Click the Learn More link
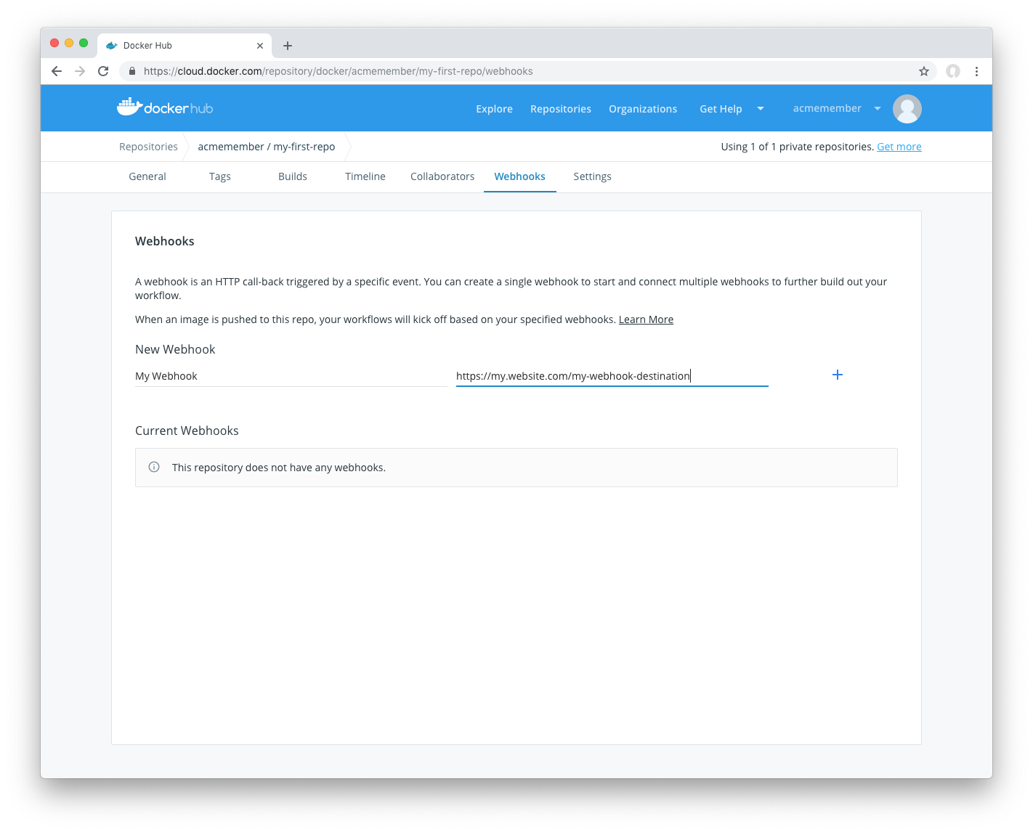This screenshot has width=1033, height=832. coord(646,319)
